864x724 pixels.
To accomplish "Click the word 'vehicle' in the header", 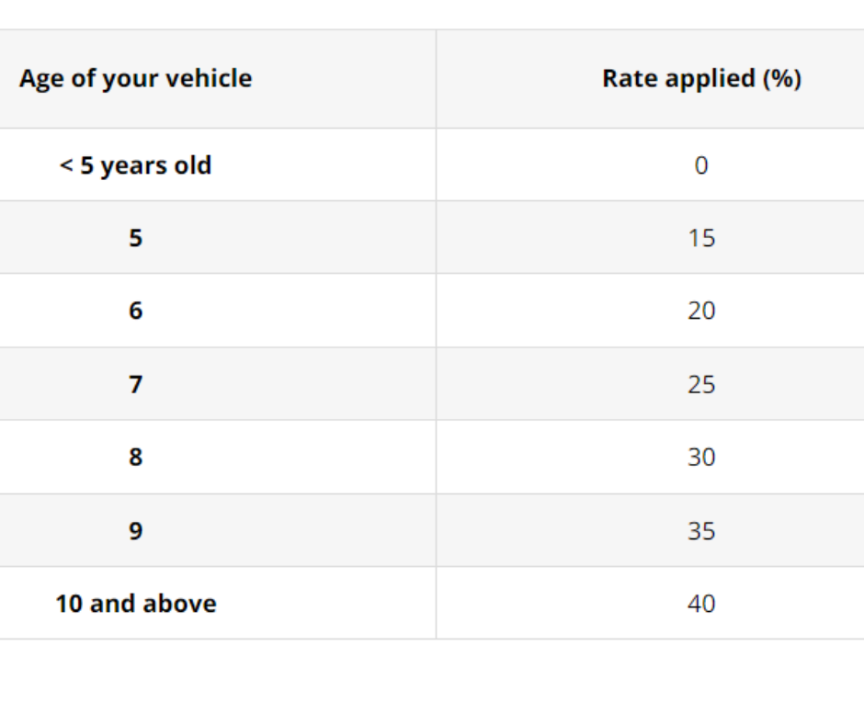I will click(x=209, y=78).
